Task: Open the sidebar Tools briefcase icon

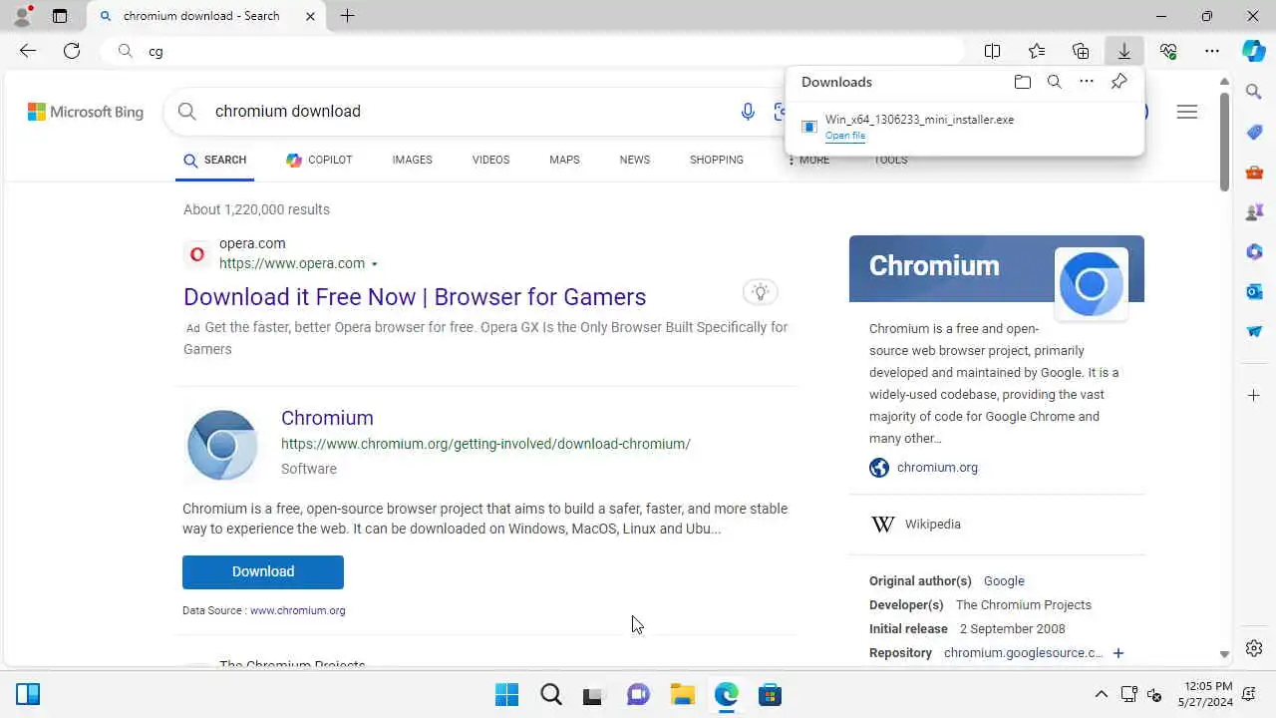Action: [1254, 172]
